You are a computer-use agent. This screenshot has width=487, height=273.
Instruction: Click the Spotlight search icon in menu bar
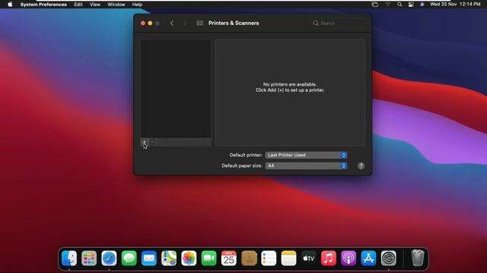coord(399,5)
